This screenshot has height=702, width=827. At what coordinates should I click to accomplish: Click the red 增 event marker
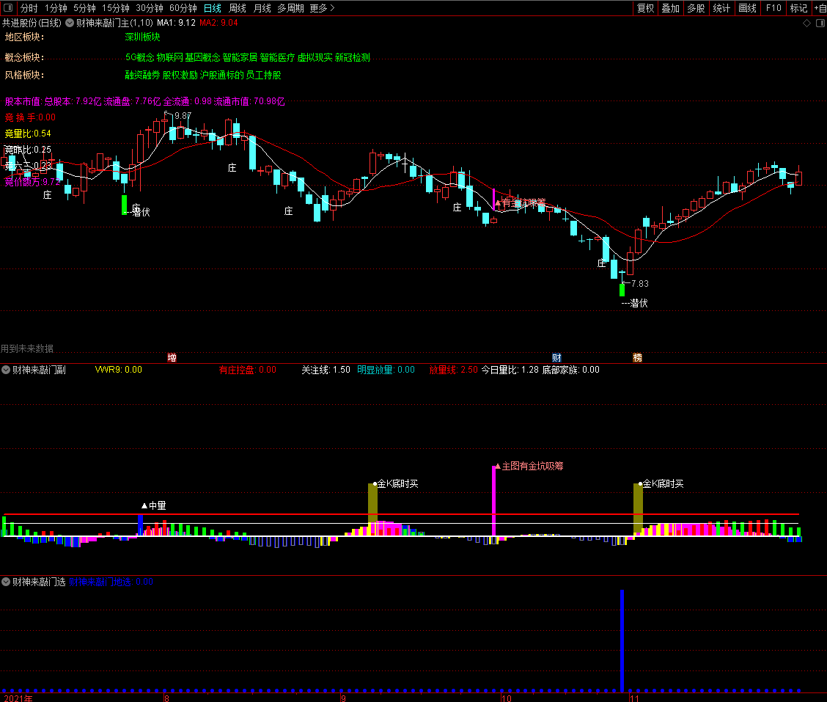click(172, 358)
